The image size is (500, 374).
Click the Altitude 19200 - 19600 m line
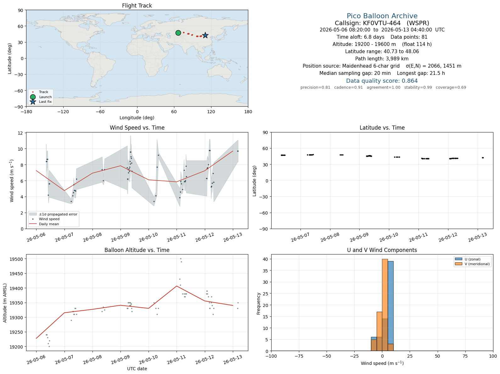382,44
